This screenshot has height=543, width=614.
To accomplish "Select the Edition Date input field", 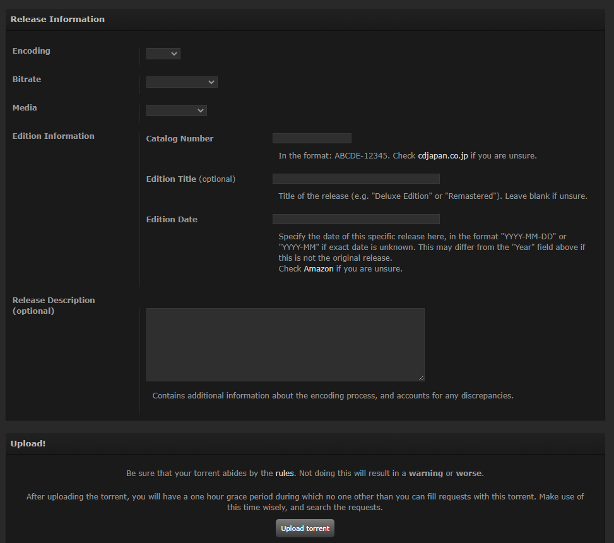I will pos(356,219).
